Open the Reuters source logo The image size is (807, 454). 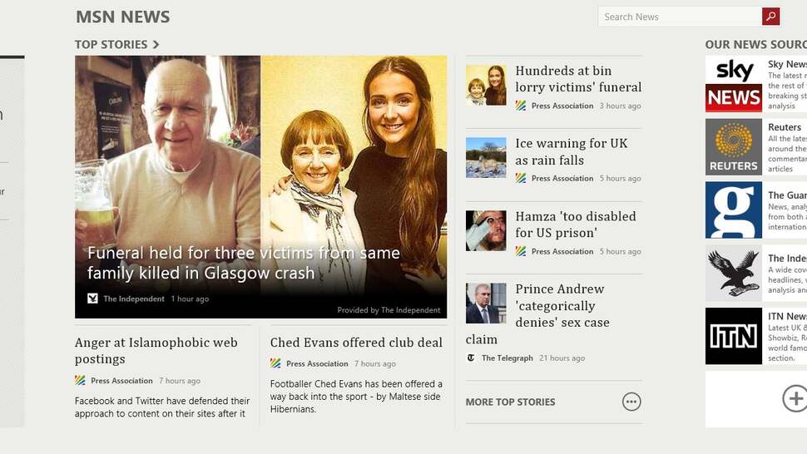734,147
